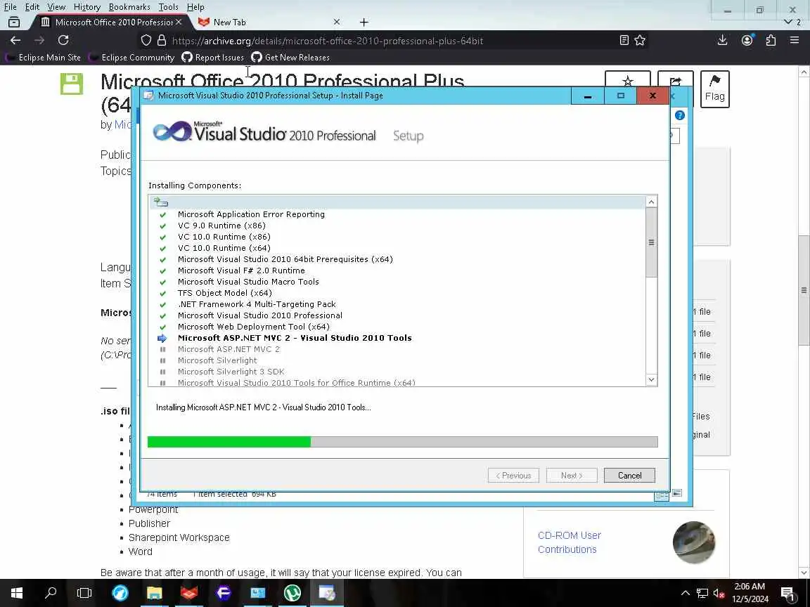This screenshot has height=607, width=810.
Task: Open the Firefox recent browsing view icon
Action: point(15,22)
